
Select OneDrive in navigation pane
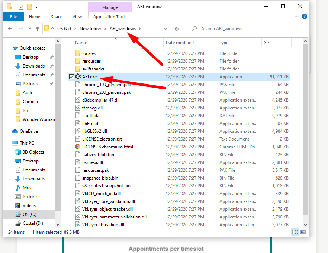[x=29, y=131]
